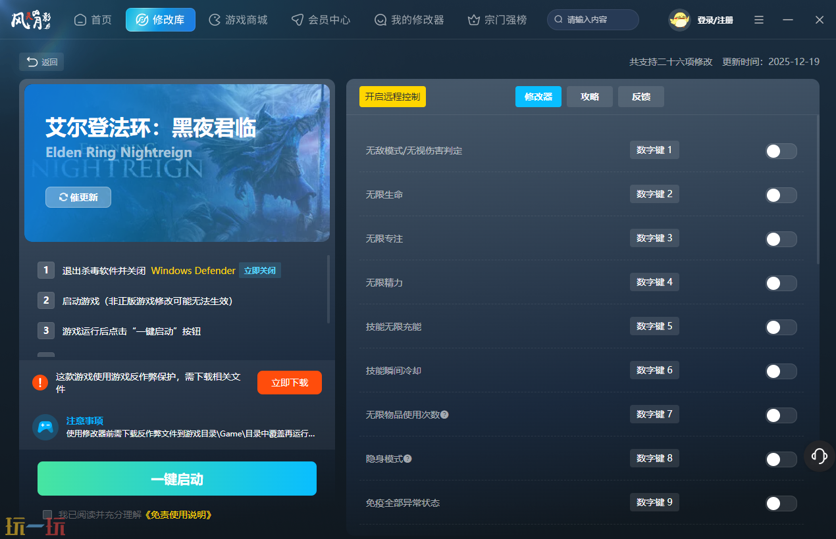Screen dimensions: 836x539
Task: Click help icon beside 隐身模式
Action: coord(407,459)
